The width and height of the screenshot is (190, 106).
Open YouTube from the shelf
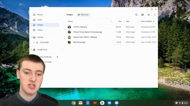point(95,103)
